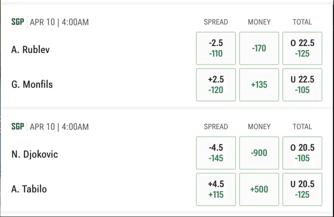The image size is (334, 217).
Task: Click SGP badge on Rublev match
Action: click(x=18, y=22)
